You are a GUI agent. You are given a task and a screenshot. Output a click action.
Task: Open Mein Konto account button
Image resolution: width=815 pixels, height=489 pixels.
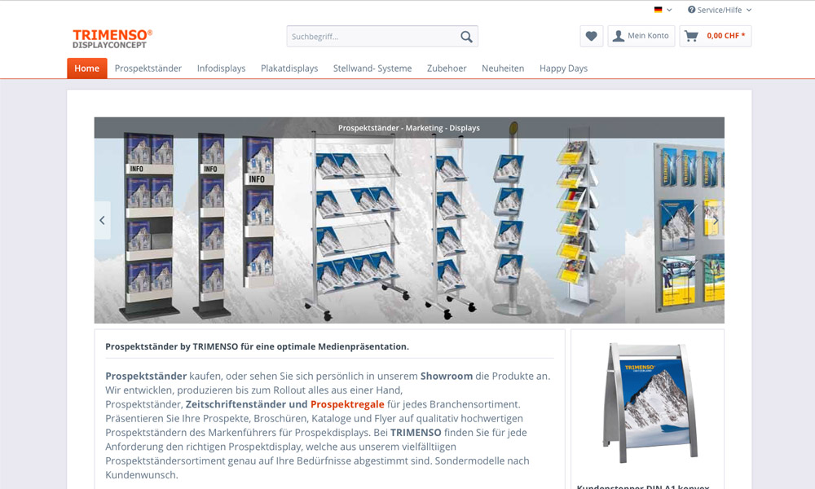tap(641, 36)
